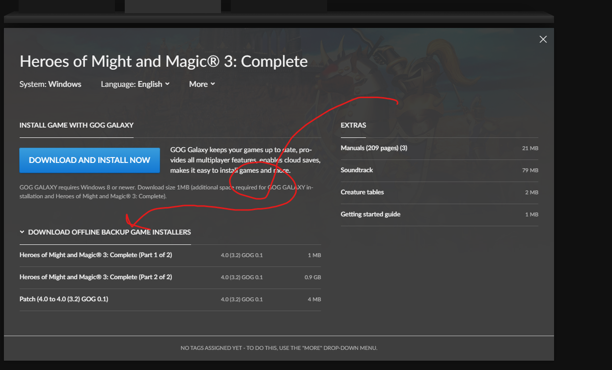Click Download and Install Now button

(x=89, y=160)
